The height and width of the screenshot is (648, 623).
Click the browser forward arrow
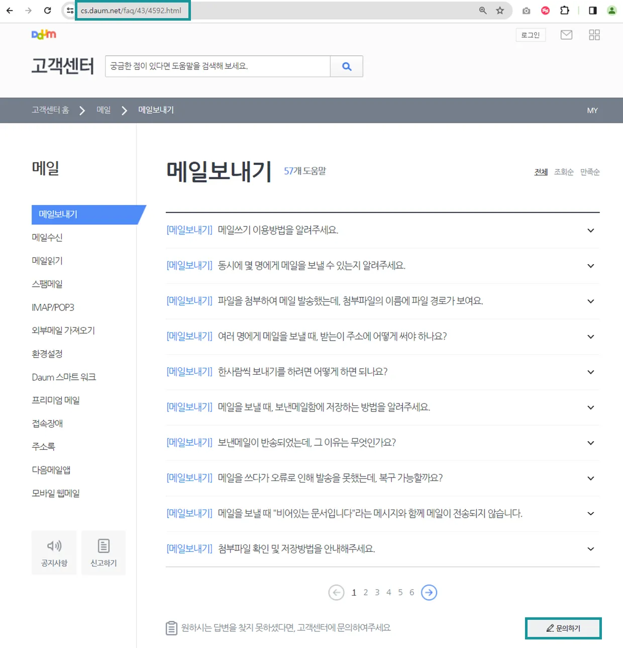pos(28,11)
